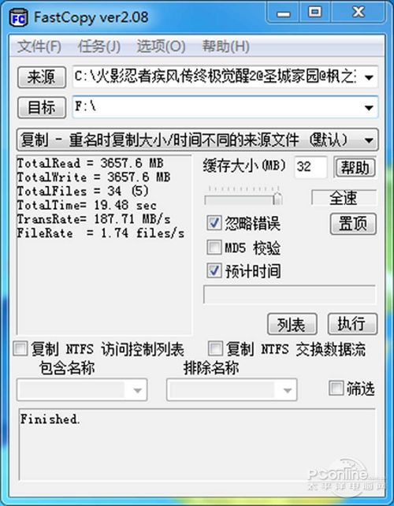The height and width of the screenshot is (506, 394).
Task: Minimize the FastCopy window
Action: [x=284, y=13]
